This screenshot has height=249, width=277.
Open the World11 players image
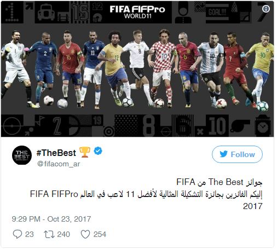point(137,69)
